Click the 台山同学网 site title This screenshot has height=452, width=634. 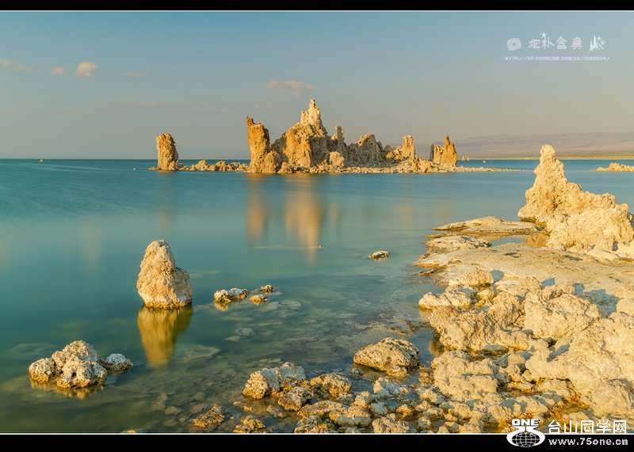click(587, 427)
